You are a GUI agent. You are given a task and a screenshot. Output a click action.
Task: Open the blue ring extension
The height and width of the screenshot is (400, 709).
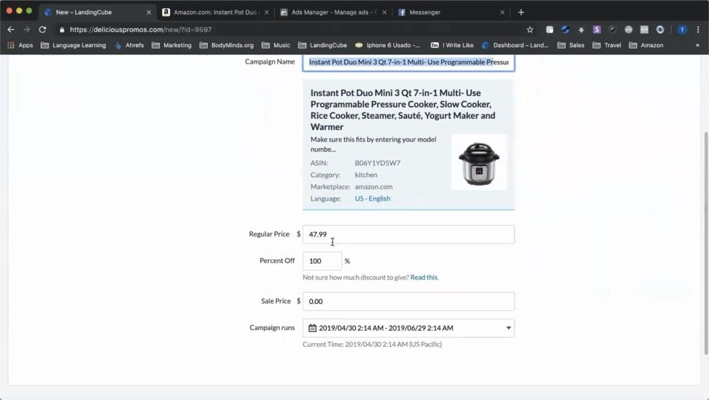[x=660, y=30]
